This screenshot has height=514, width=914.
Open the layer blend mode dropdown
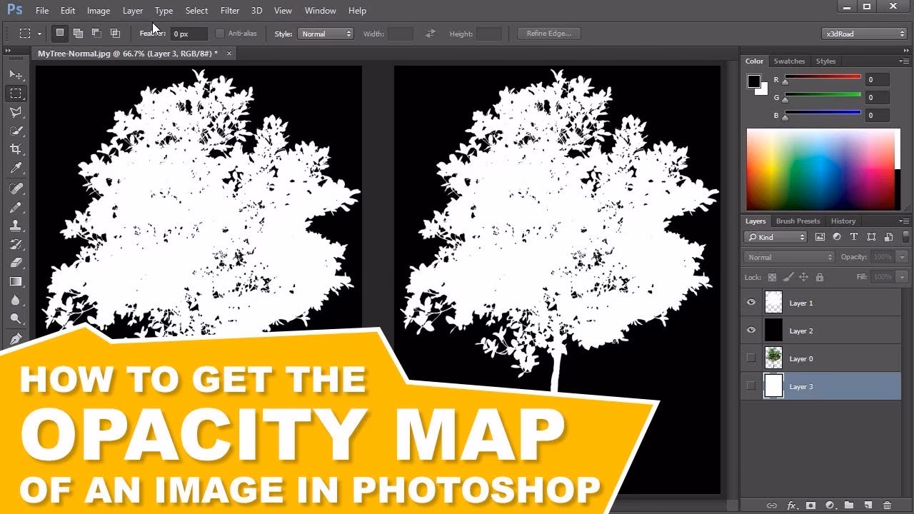788,256
